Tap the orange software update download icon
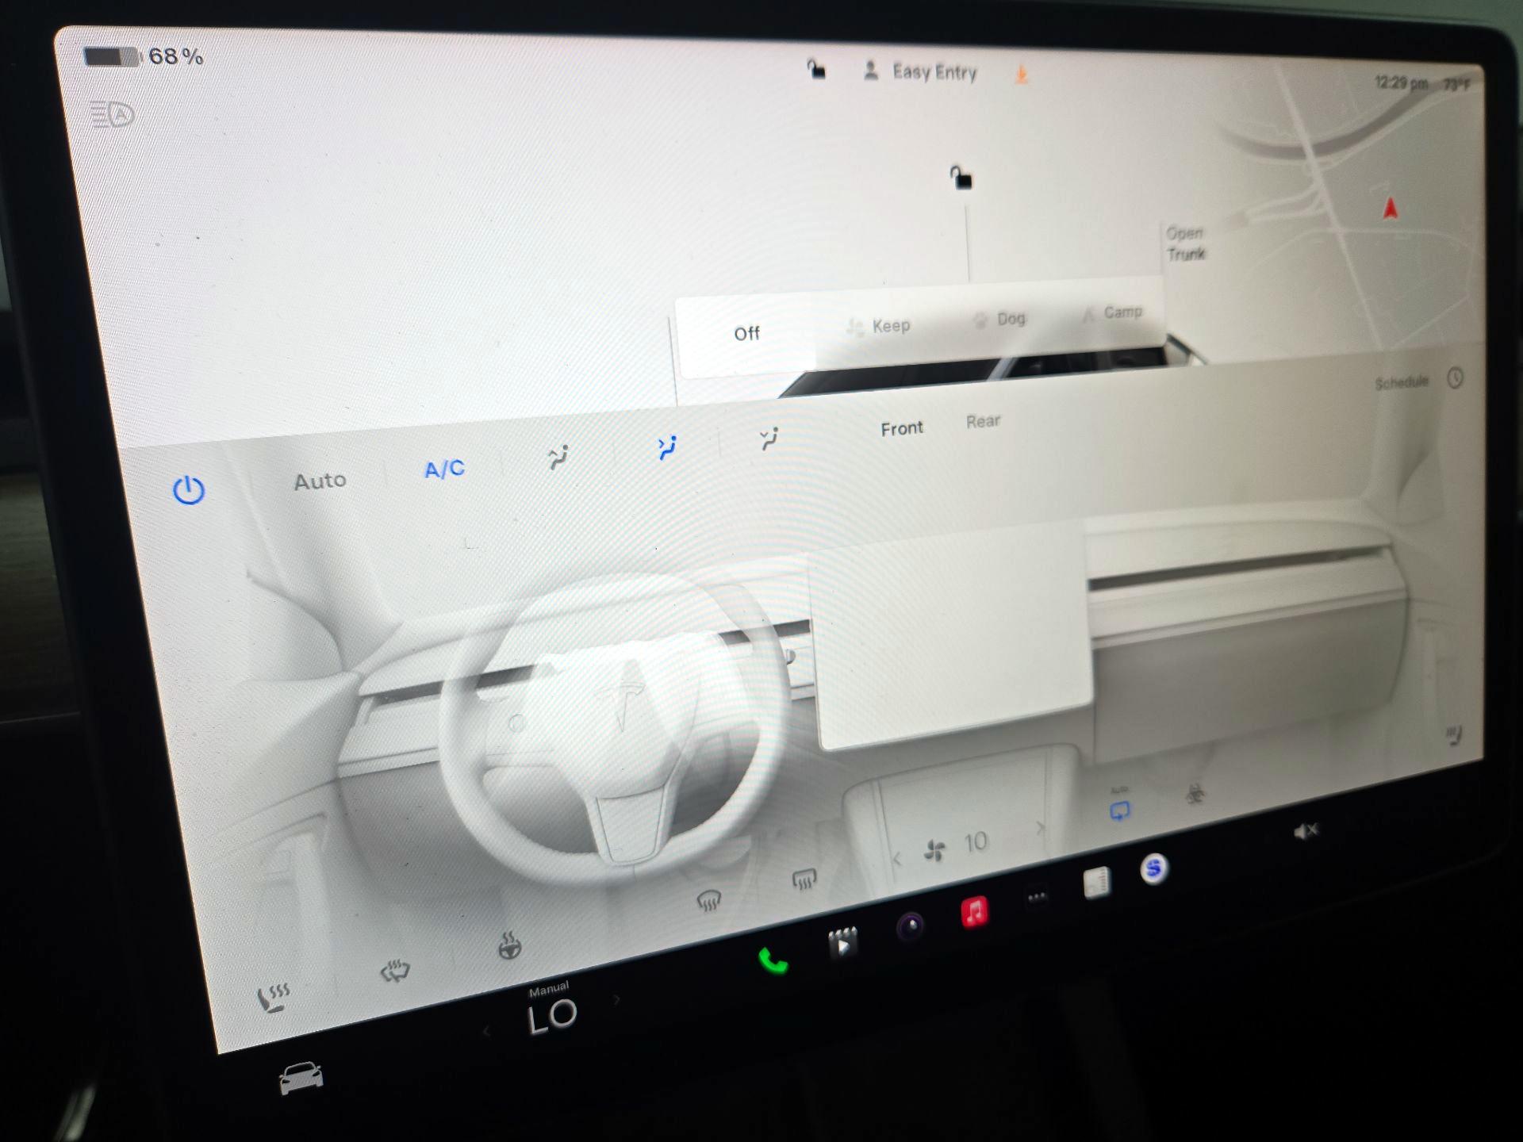Image resolution: width=1523 pixels, height=1142 pixels. (1022, 75)
